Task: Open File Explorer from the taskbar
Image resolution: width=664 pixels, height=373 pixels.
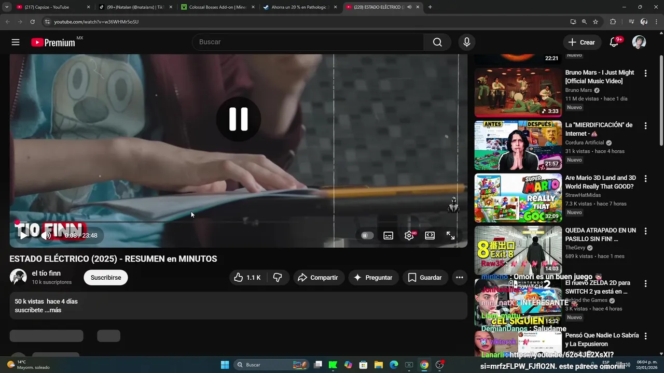Action: click(x=379, y=365)
